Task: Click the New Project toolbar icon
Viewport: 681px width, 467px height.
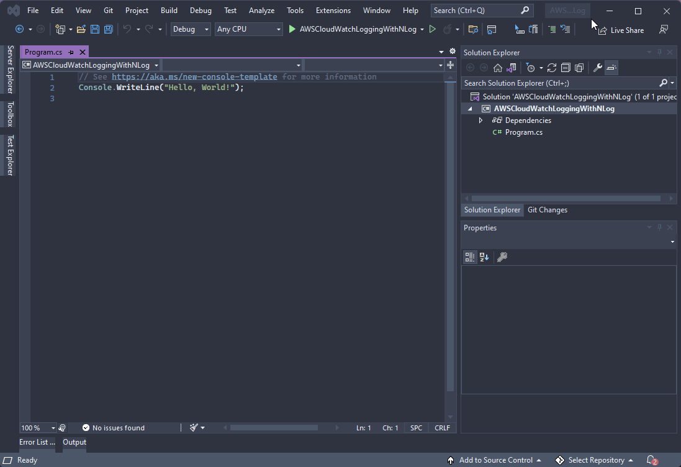Action: tap(60, 29)
